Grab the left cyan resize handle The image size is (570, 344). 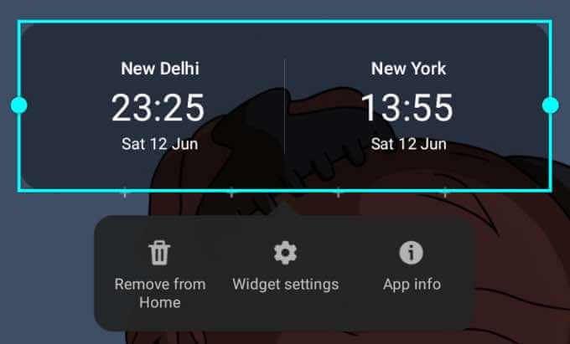pyautogui.click(x=19, y=105)
